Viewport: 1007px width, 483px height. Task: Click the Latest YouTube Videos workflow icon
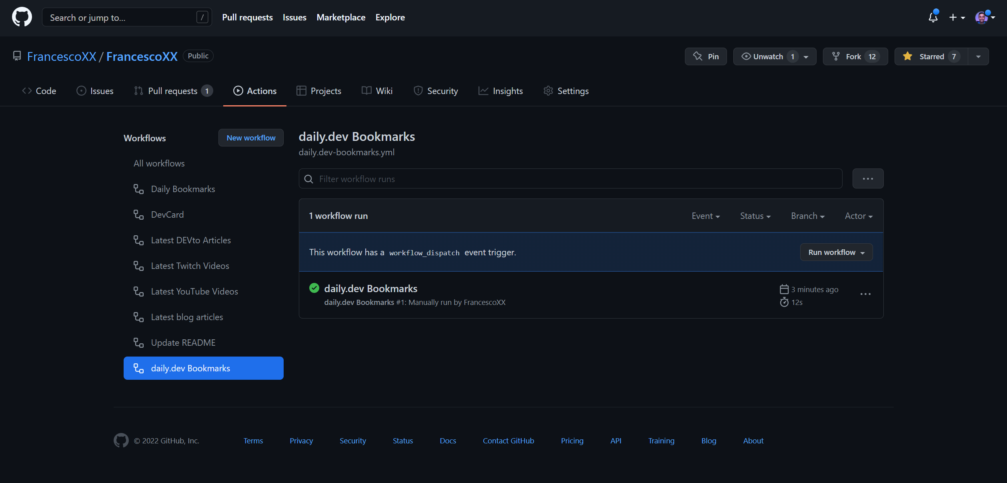click(x=138, y=291)
